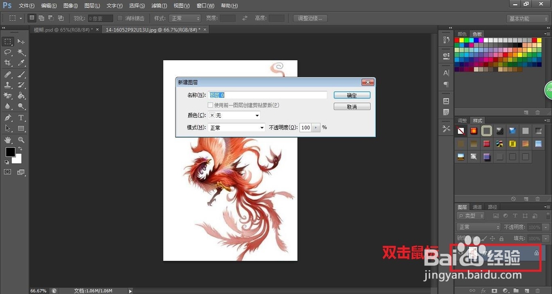Pick red swatch in 色板 panel
The image size is (552, 294).
[x=457, y=40]
